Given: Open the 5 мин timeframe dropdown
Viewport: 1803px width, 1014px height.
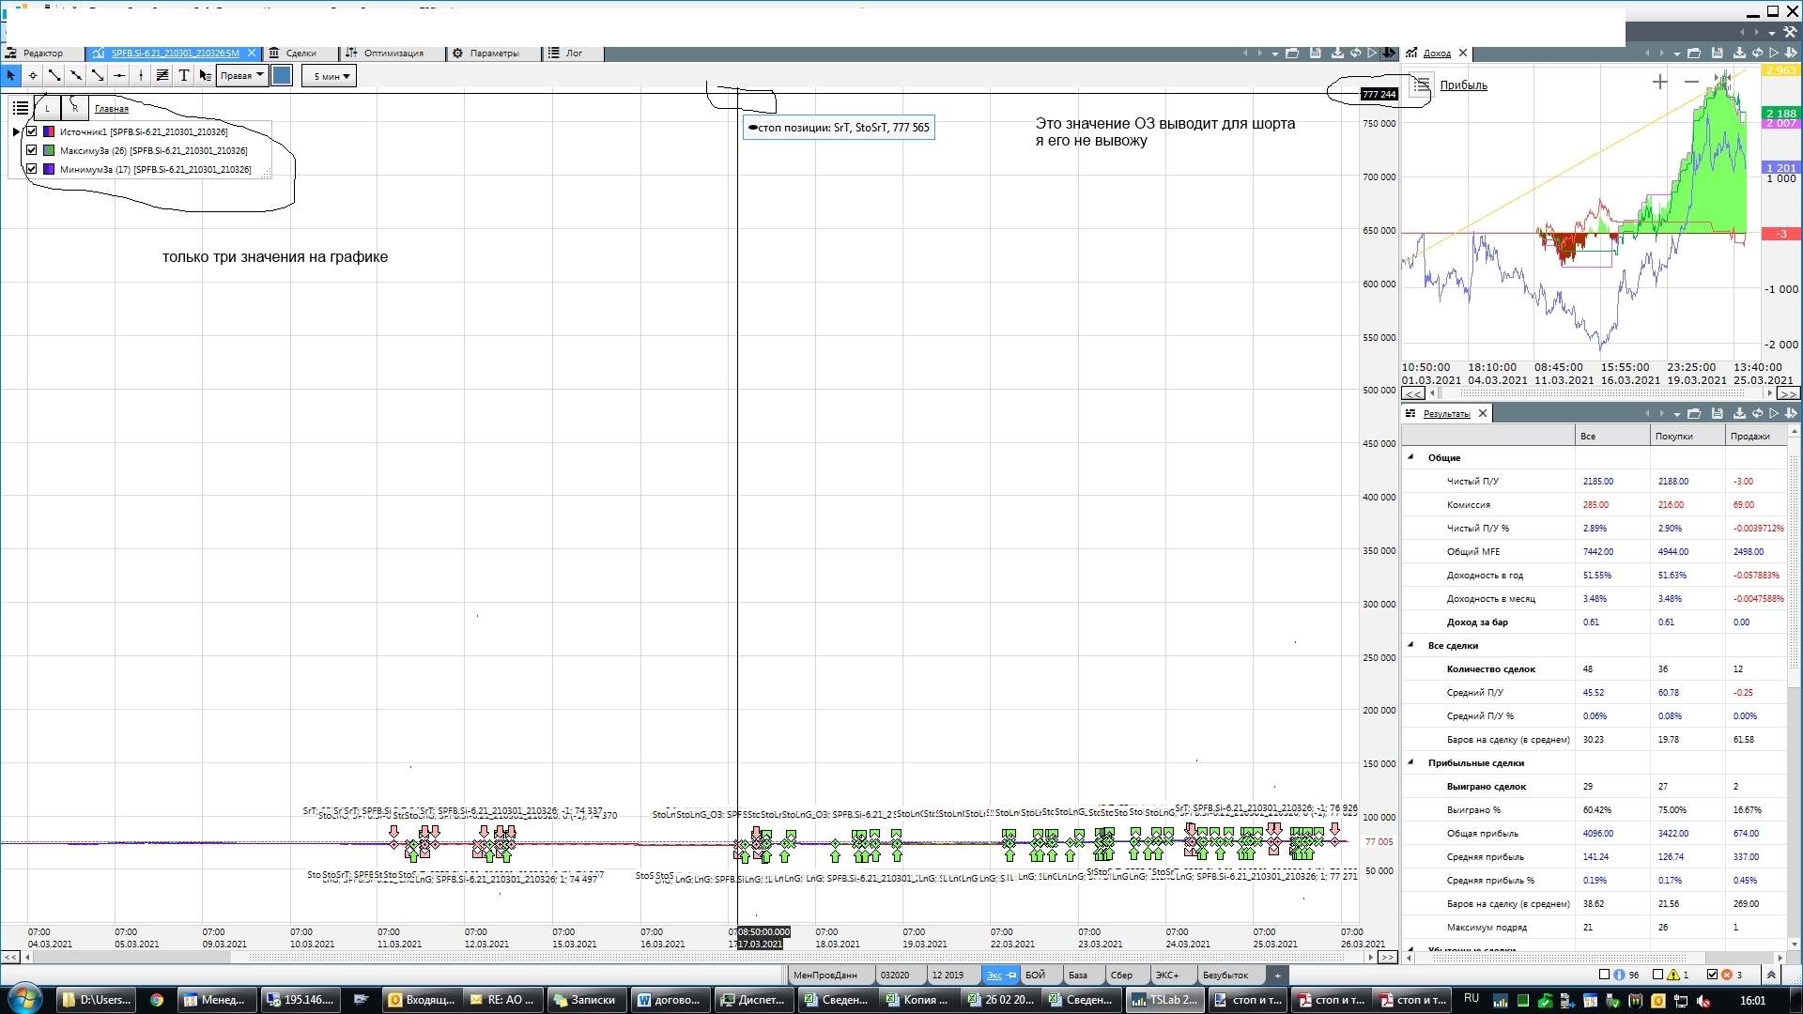Looking at the screenshot, I should pos(330,76).
